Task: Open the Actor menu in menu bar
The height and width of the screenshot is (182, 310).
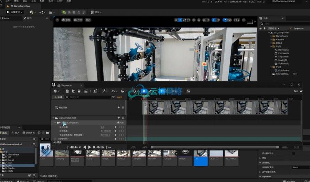Action: pos(60,1)
